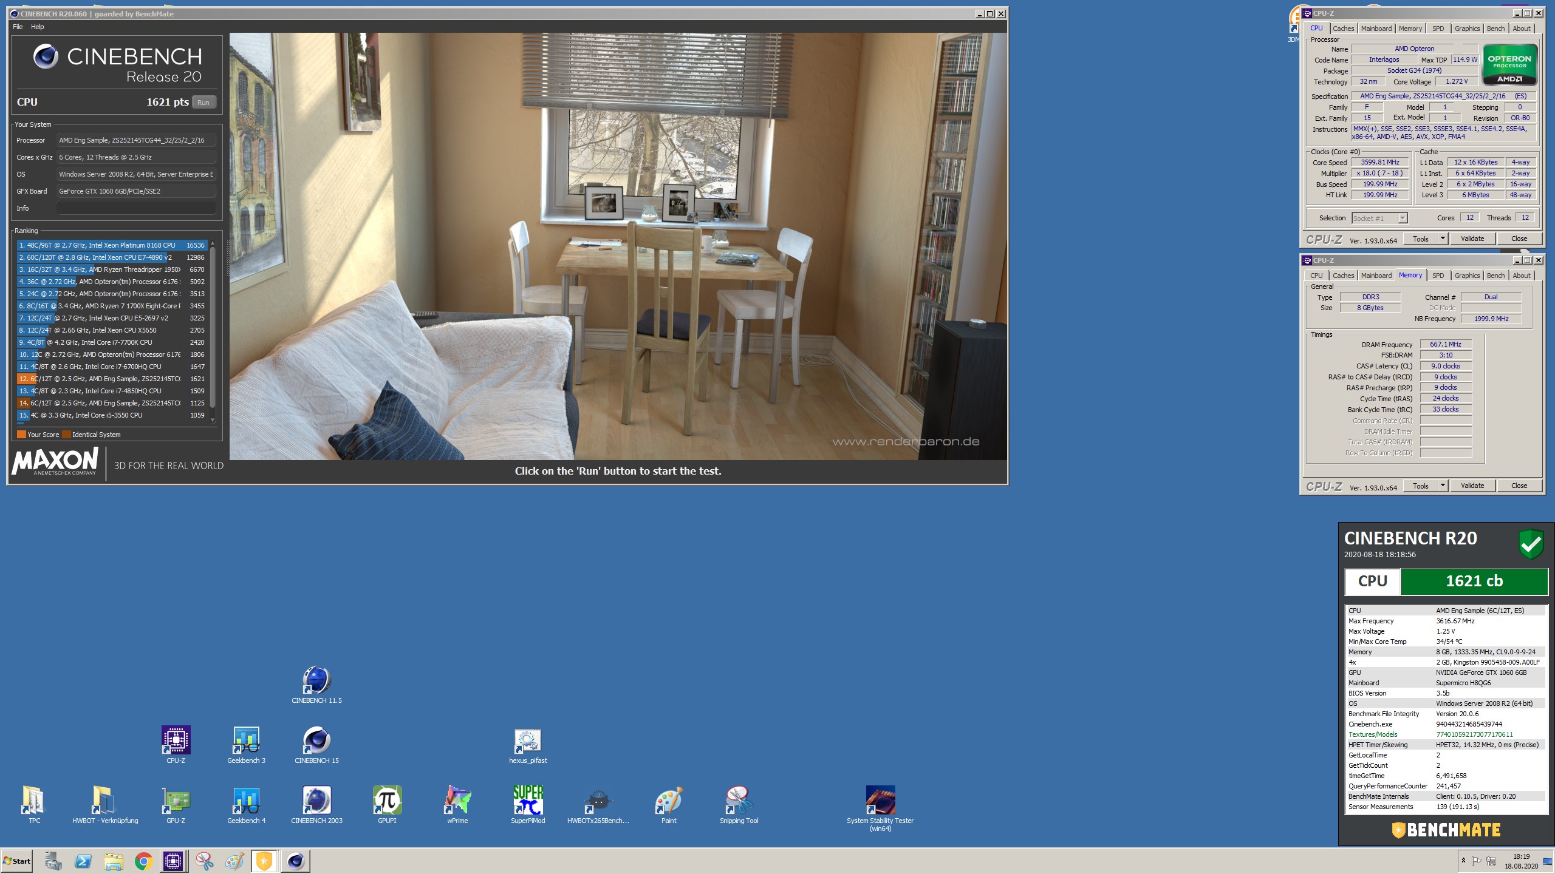Viewport: 1555px width, 874px height.
Task: Select ranking entry 12 scoring 1621
Action: [112, 379]
